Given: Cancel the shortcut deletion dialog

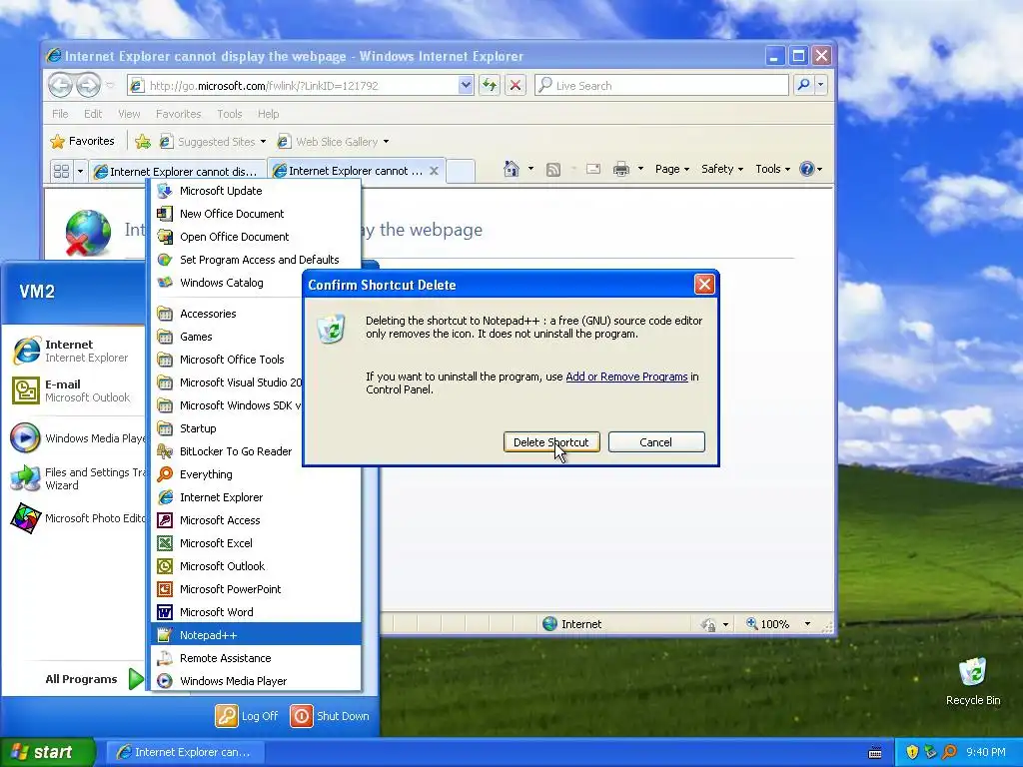Looking at the screenshot, I should point(655,442).
